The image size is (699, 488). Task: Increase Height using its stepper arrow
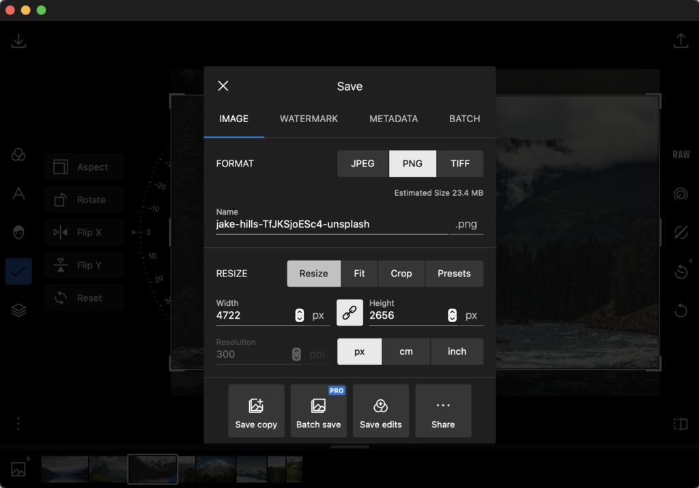click(x=452, y=311)
